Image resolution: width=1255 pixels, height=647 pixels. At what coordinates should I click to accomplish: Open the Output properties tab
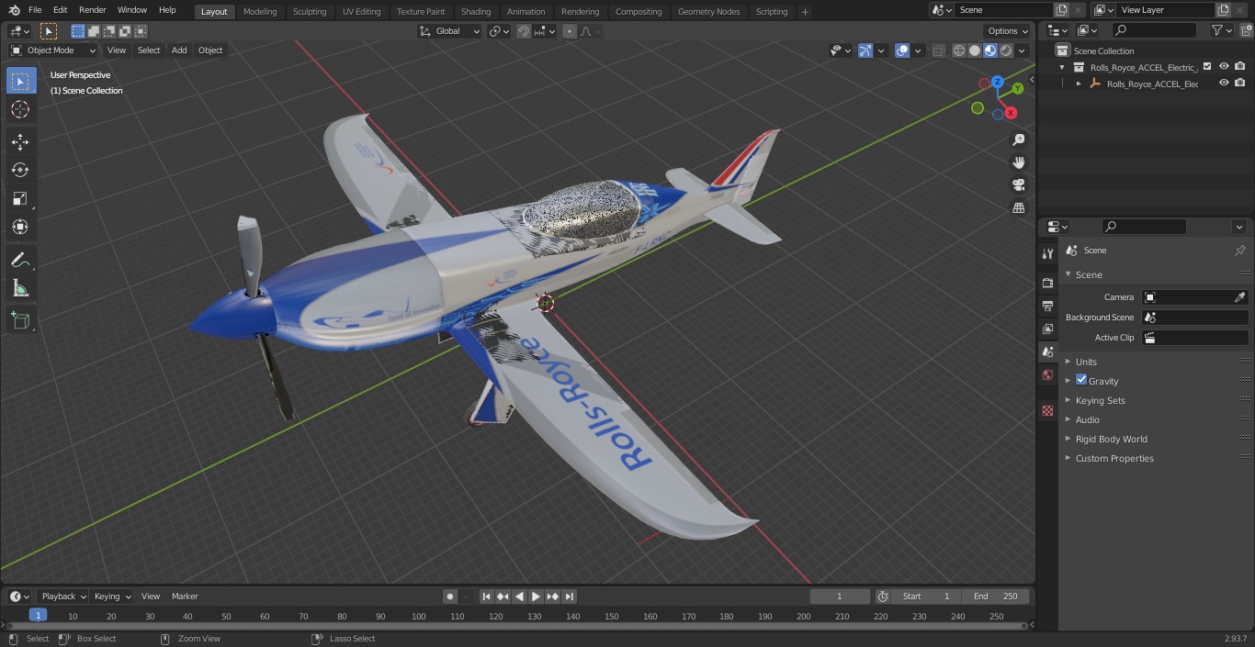click(1047, 306)
